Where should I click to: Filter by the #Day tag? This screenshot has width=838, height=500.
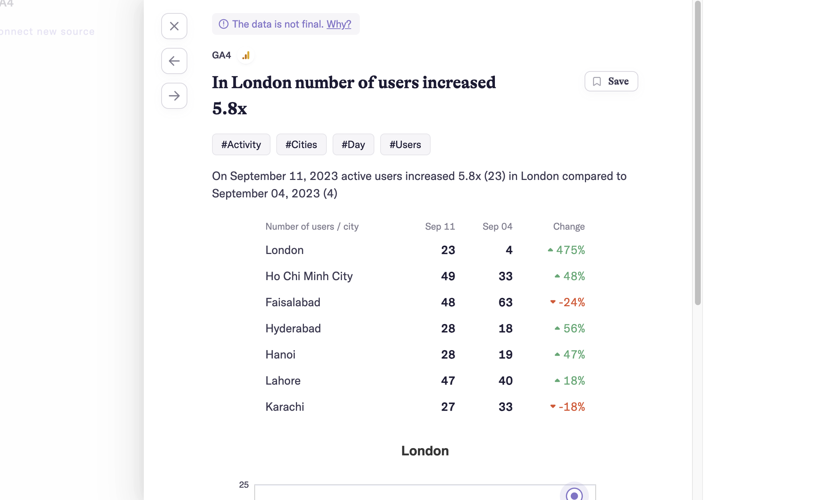point(353,144)
